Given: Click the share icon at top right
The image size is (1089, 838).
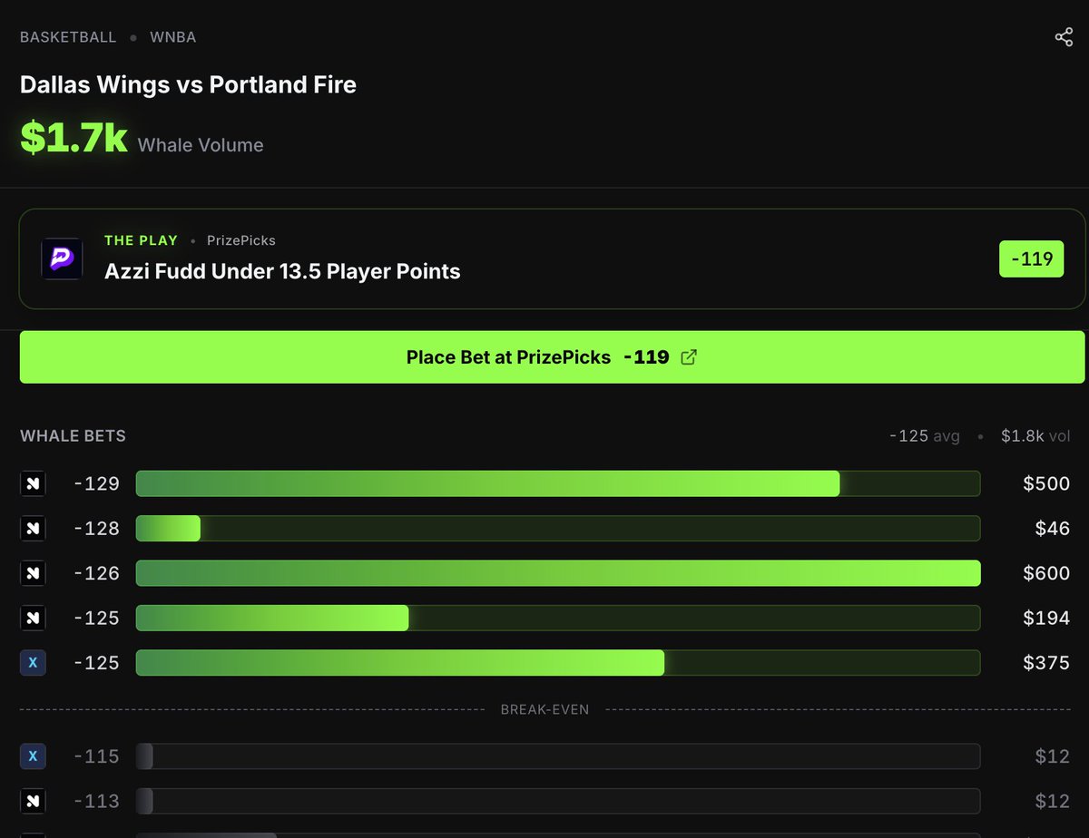Looking at the screenshot, I should tap(1064, 37).
